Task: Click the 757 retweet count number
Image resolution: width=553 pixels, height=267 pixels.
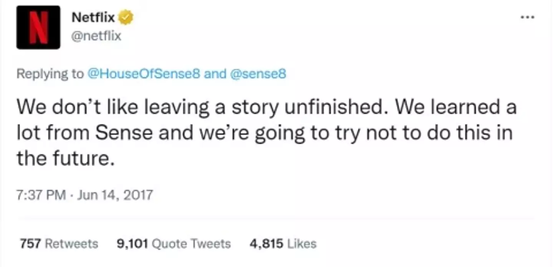Action: pos(30,244)
